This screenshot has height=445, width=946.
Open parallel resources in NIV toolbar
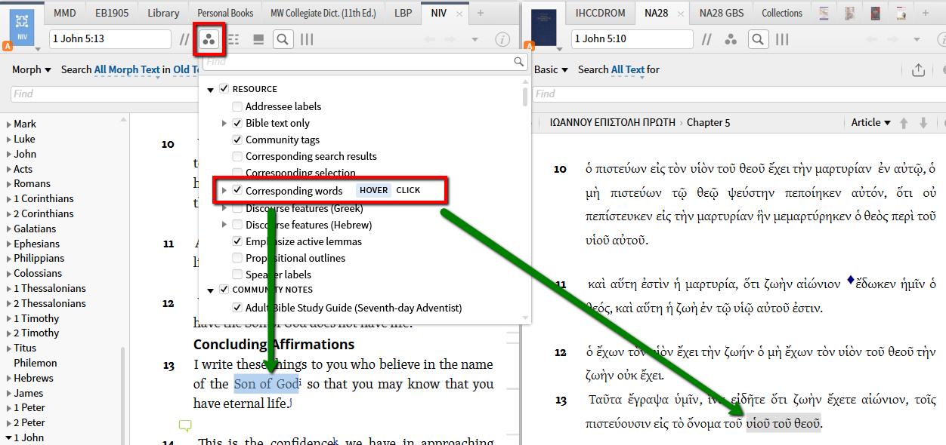(185, 39)
